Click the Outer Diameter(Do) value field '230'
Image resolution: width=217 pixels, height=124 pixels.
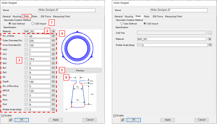[40, 40]
